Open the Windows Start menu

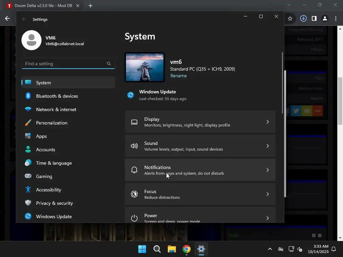click(x=142, y=249)
